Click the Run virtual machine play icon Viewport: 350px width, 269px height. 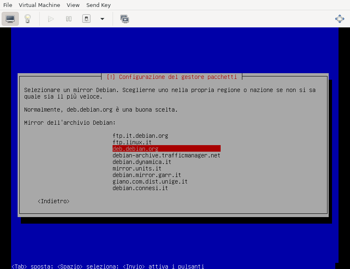point(51,19)
